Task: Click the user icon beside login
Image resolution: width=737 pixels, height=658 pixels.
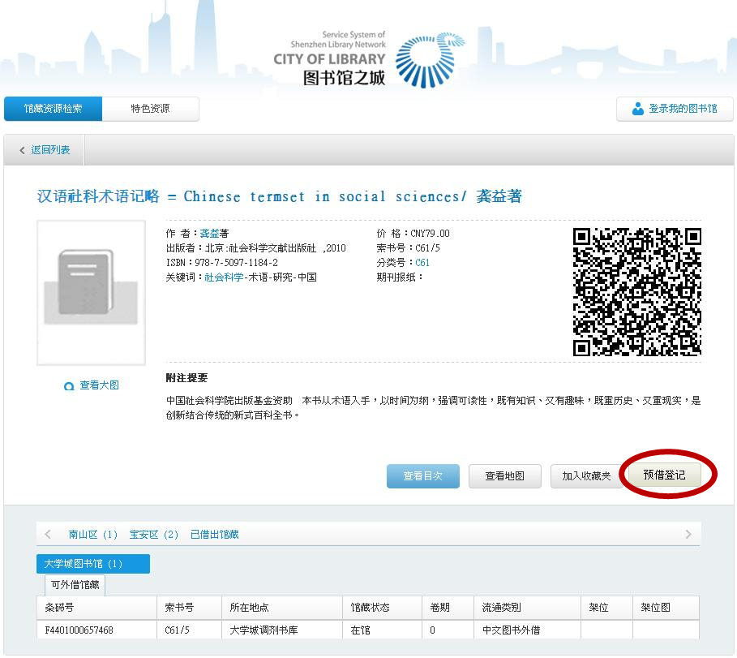Action: (638, 109)
